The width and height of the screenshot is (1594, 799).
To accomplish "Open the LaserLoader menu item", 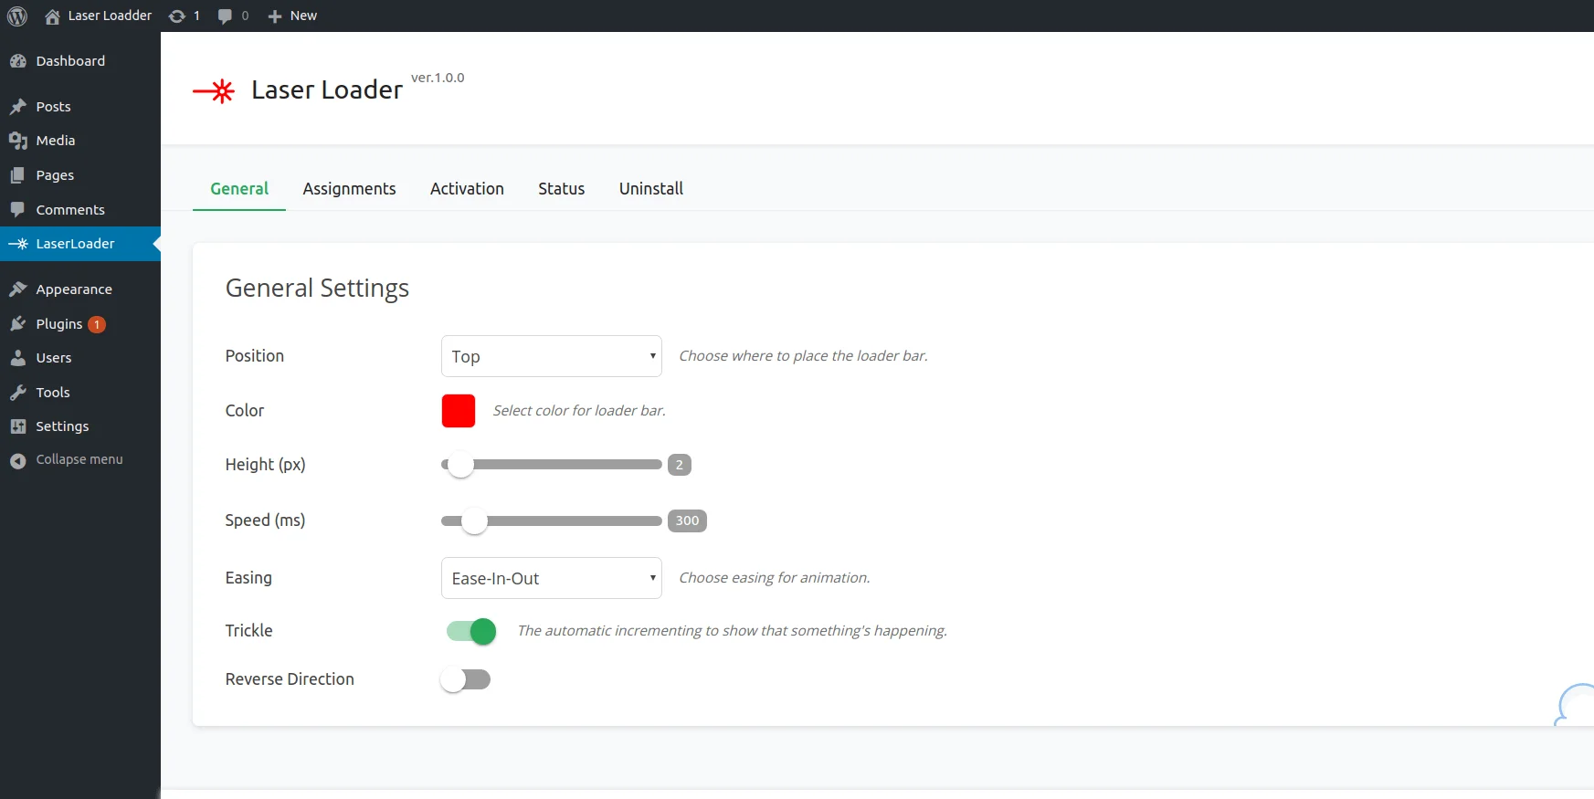I will point(80,244).
